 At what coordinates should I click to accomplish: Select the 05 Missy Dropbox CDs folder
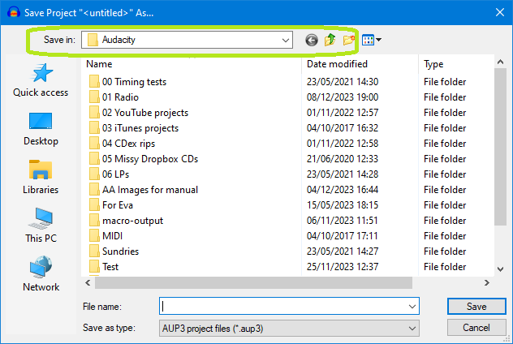pyautogui.click(x=150, y=159)
